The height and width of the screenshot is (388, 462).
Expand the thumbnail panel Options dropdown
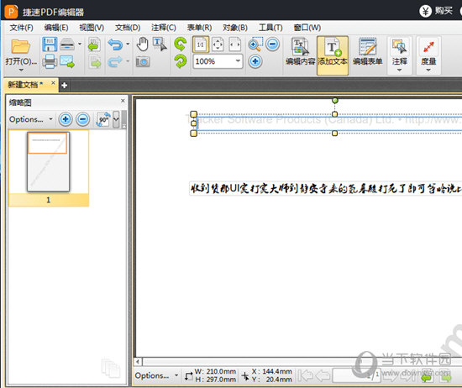(x=31, y=119)
